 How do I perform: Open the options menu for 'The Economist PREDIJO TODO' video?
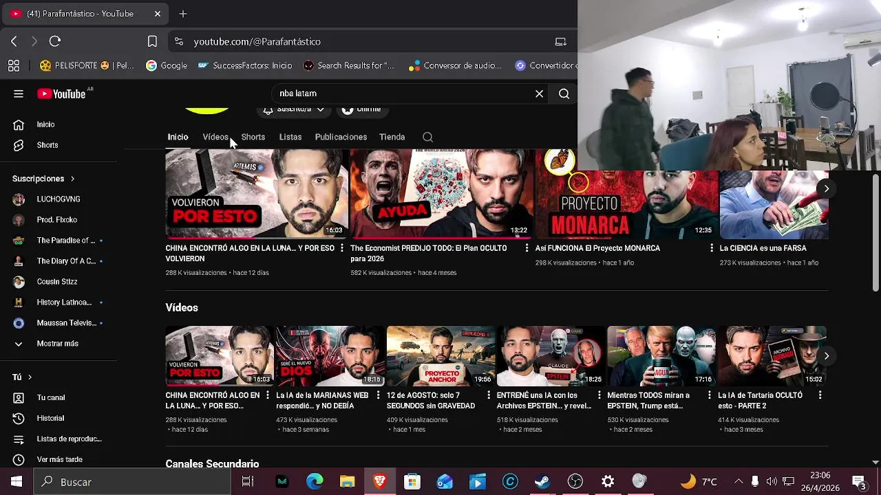[x=527, y=248]
